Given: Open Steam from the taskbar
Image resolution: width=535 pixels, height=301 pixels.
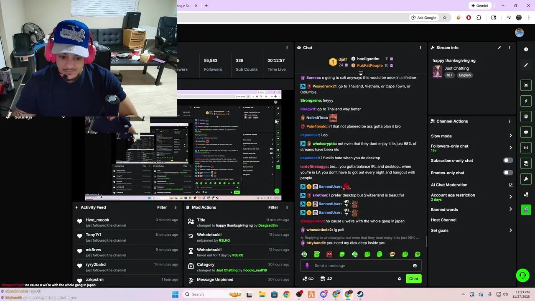Looking at the screenshot, I should (360, 294).
